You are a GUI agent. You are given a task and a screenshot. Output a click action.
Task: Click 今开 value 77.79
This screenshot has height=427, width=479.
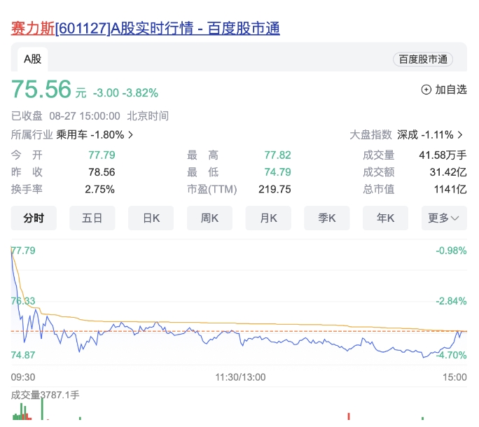click(x=102, y=155)
